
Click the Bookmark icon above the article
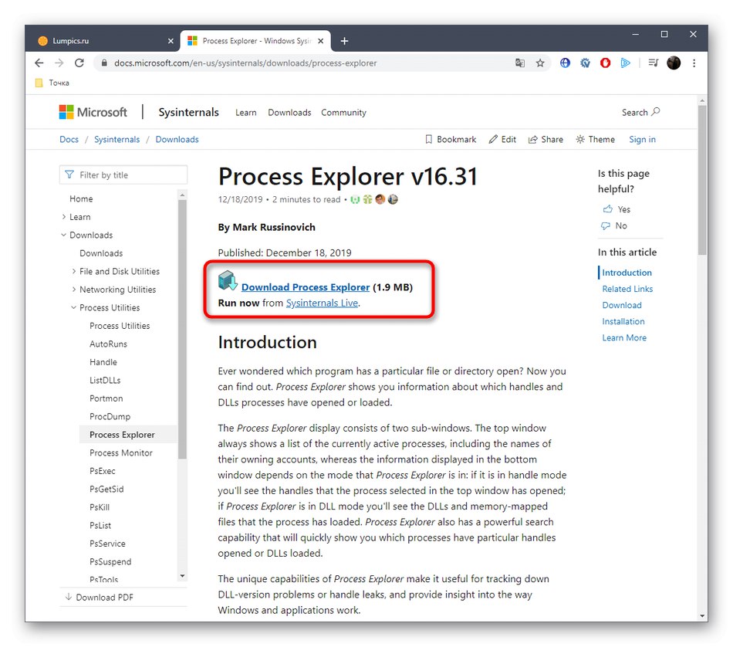[430, 139]
